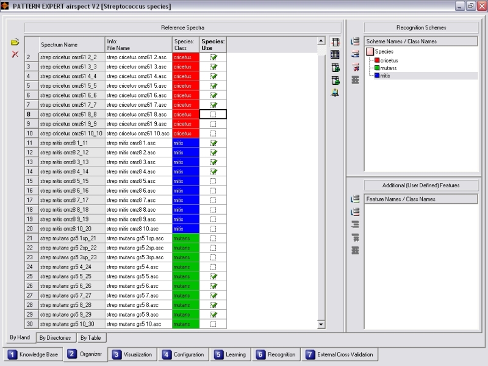Screen dimensions: 488x366
Task: Click the Reference Spectra header button
Action: pos(182,27)
